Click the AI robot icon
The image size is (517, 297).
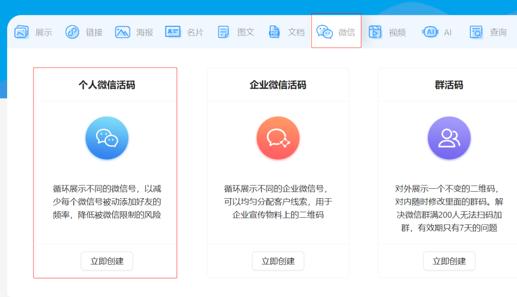click(x=430, y=32)
